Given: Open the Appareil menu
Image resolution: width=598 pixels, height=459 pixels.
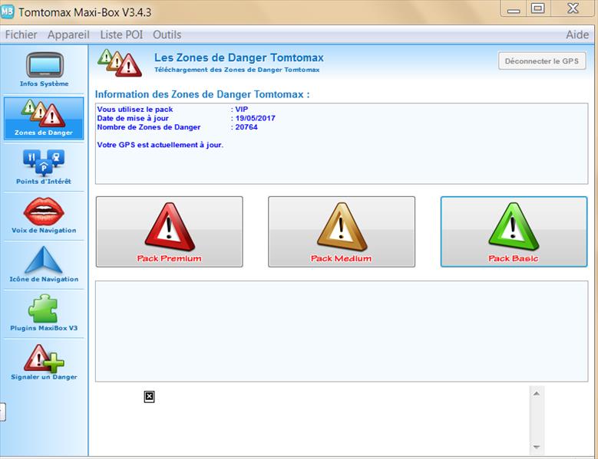Looking at the screenshot, I should 68,34.
